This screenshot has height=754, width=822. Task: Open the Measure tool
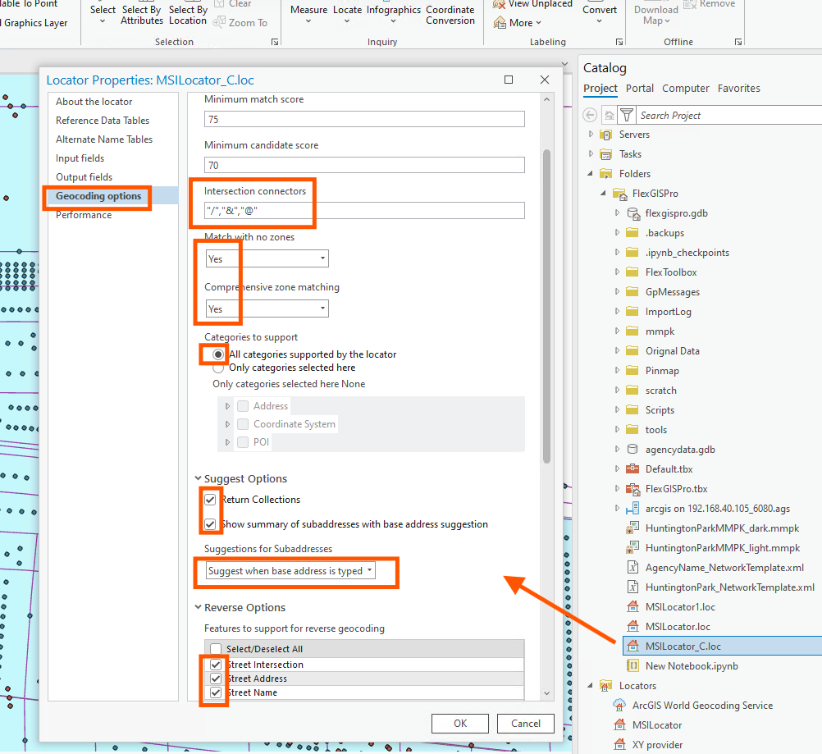pyautogui.click(x=308, y=14)
